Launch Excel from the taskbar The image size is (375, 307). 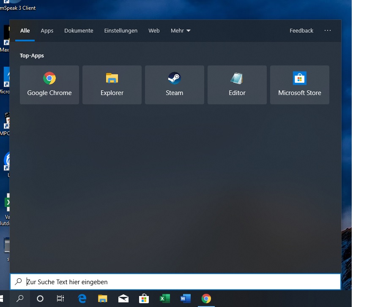click(x=165, y=299)
